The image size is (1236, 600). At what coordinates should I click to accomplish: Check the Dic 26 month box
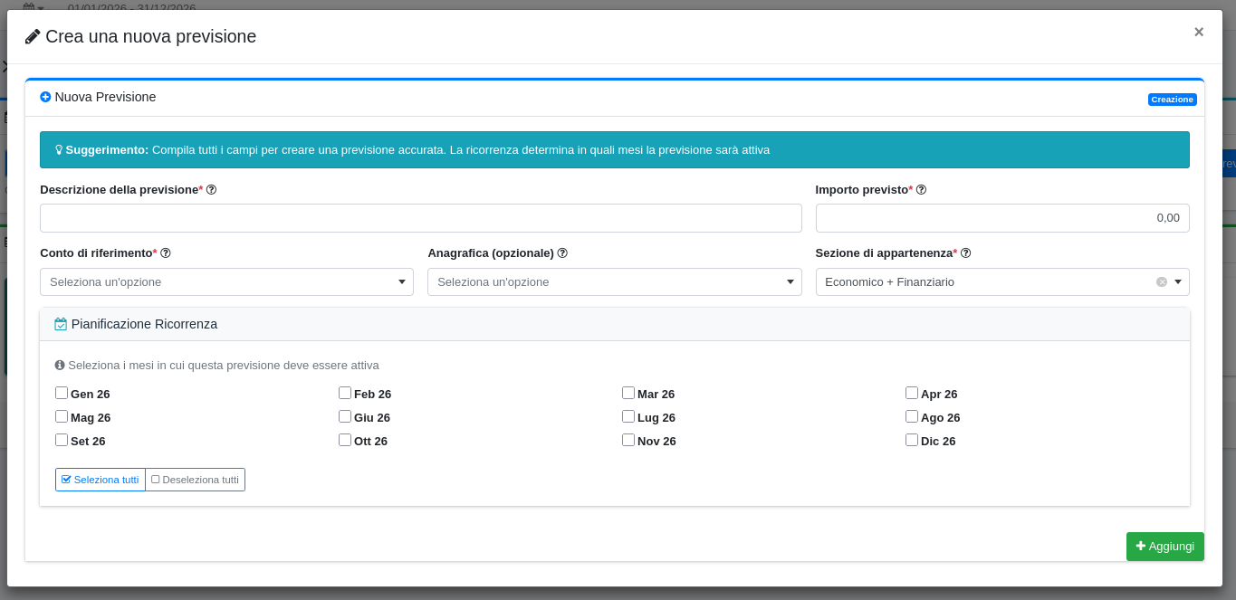[x=912, y=440]
